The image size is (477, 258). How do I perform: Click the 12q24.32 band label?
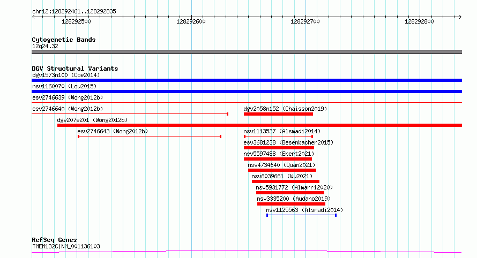[x=45, y=46]
